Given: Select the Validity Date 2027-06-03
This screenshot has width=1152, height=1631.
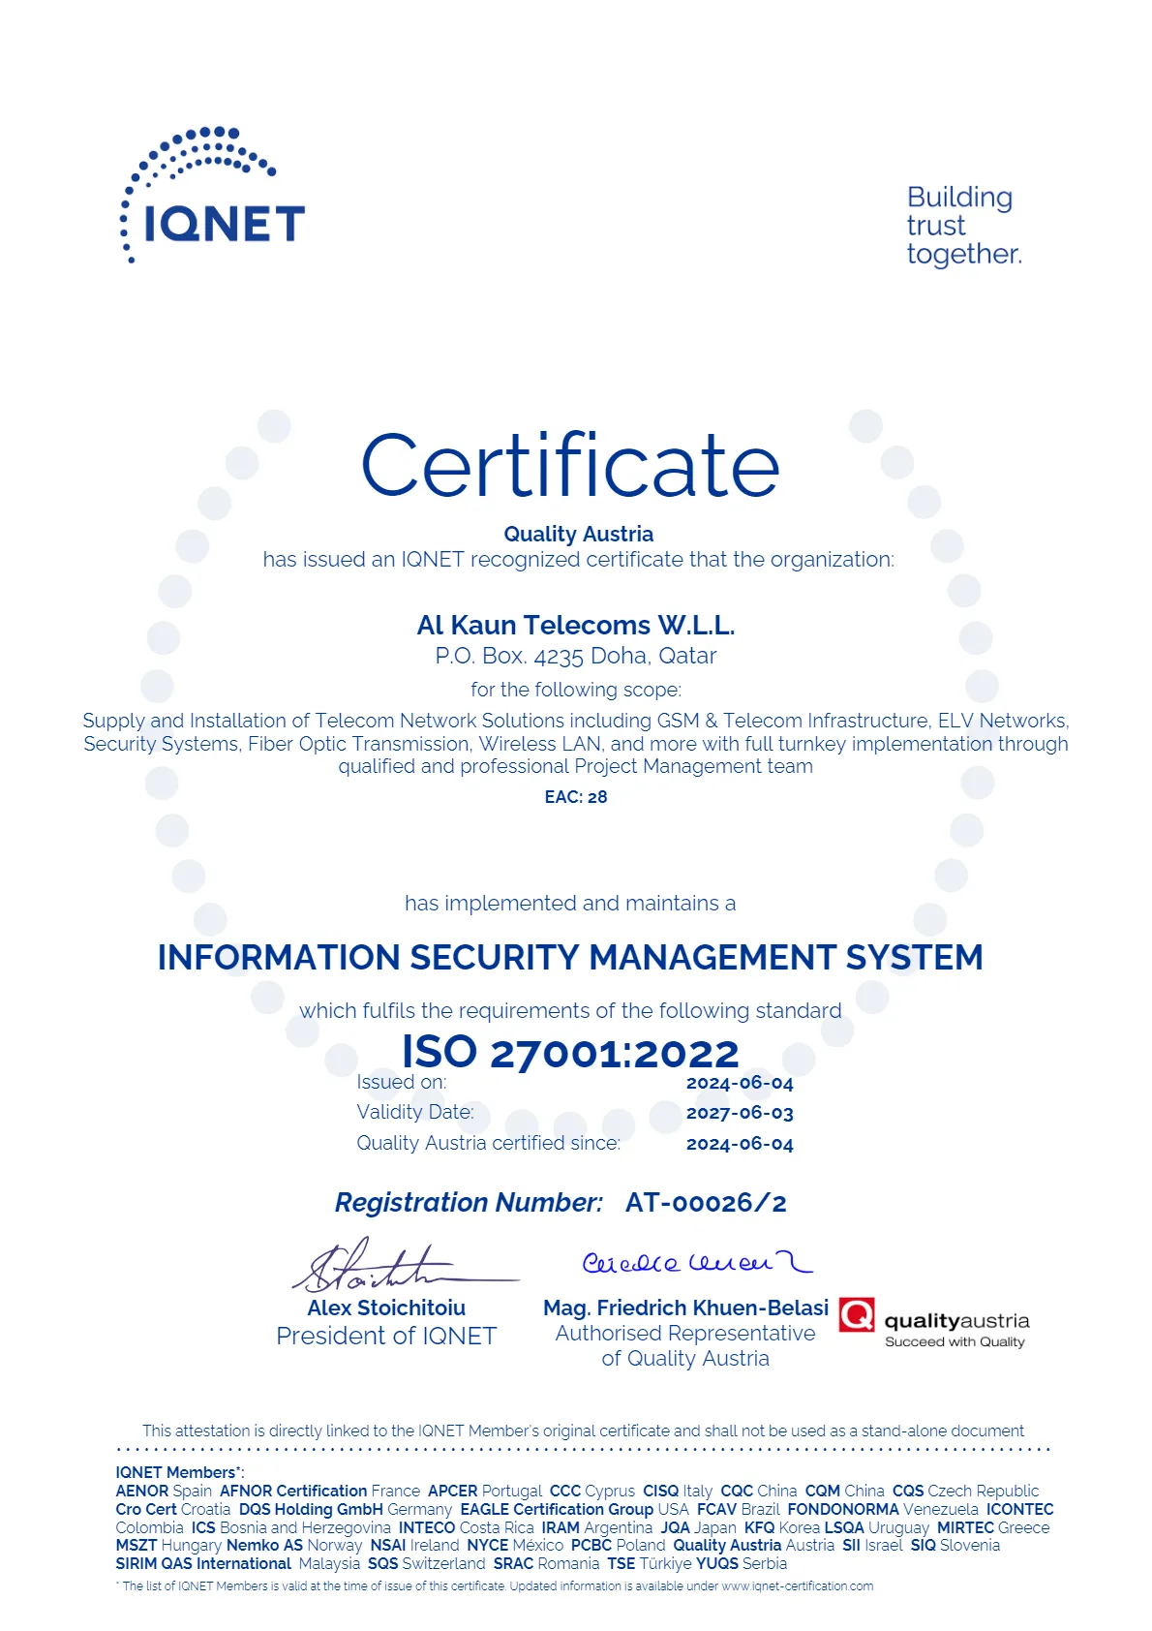Looking at the screenshot, I should click(x=740, y=1113).
